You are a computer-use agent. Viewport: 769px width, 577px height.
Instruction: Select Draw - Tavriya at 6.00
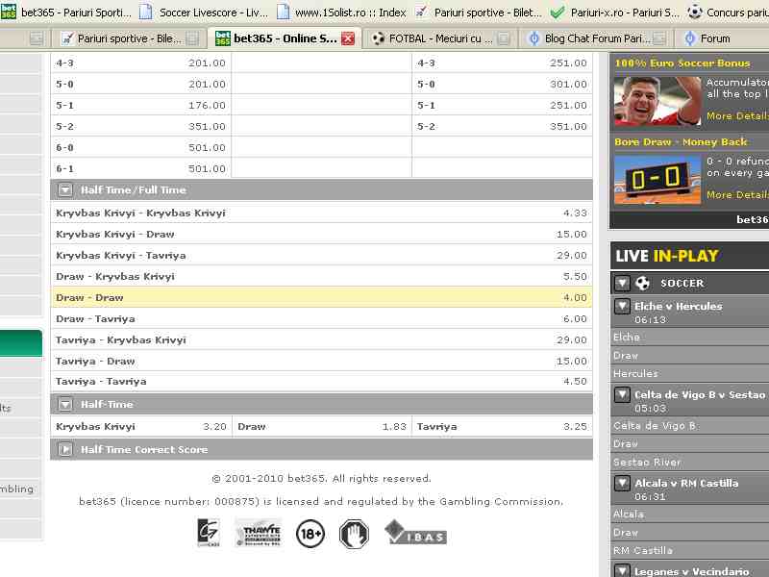[x=321, y=318]
